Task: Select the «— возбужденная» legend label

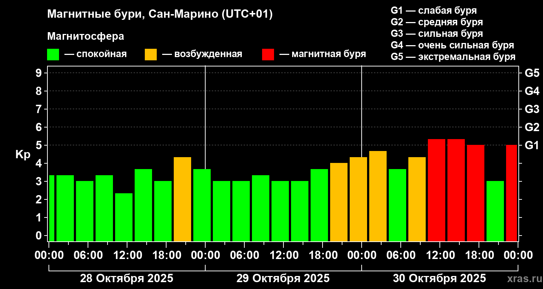Action: click(202, 54)
